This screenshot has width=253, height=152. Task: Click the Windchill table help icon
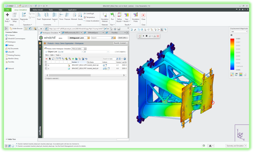point(125,59)
